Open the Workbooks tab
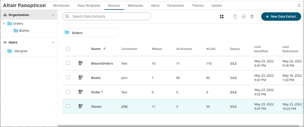304x127 pixels. (61, 6)
